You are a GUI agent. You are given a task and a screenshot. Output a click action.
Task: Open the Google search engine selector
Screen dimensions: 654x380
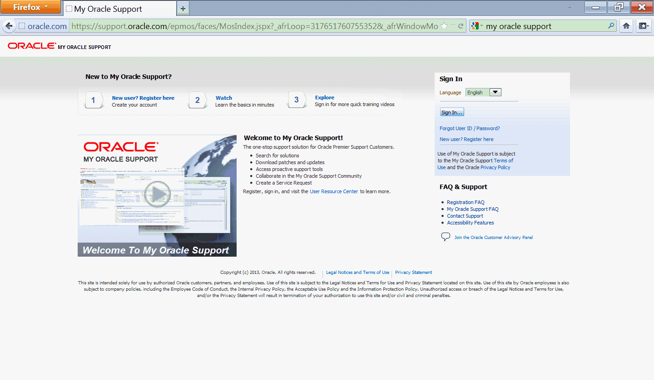pyautogui.click(x=477, y=26)
